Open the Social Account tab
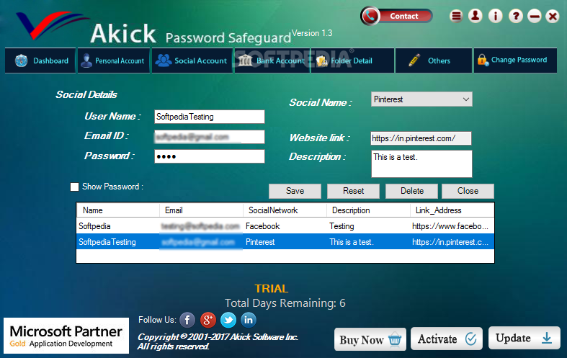 click(x=192, y=61)
